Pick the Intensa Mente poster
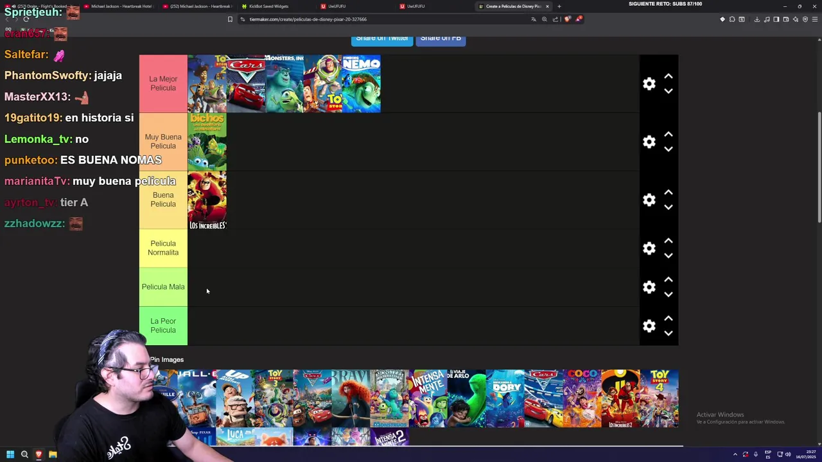The image size is (822, 462). tap(428, 398)
